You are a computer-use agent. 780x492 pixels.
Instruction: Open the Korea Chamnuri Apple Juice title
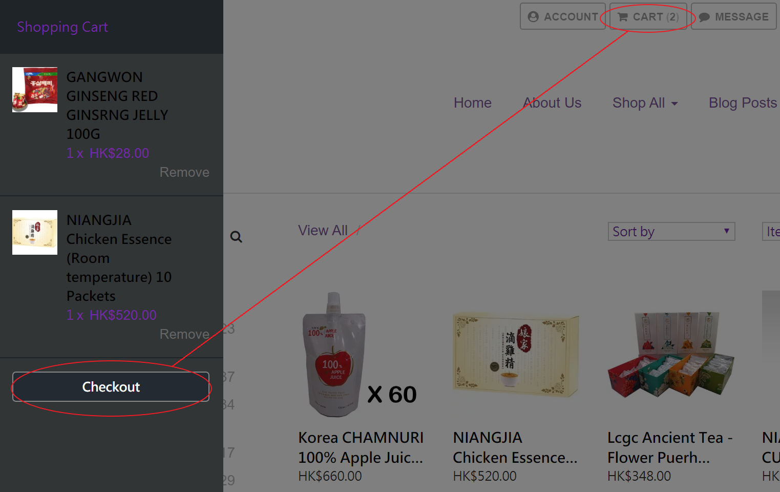[x=361, y=447]
